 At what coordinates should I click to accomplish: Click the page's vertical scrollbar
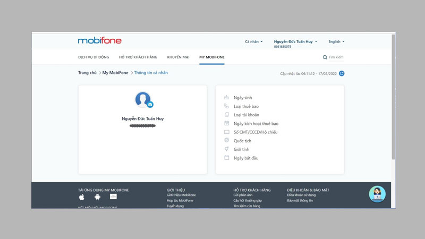point(393,106)
